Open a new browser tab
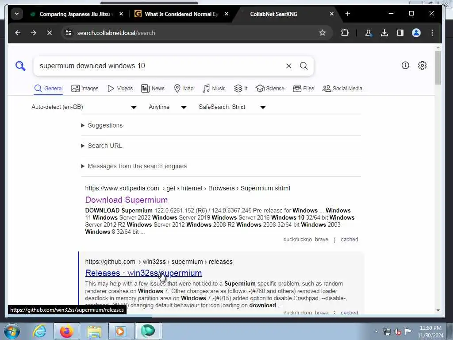Viewport: 453px width, 340px height. [348, 14]
